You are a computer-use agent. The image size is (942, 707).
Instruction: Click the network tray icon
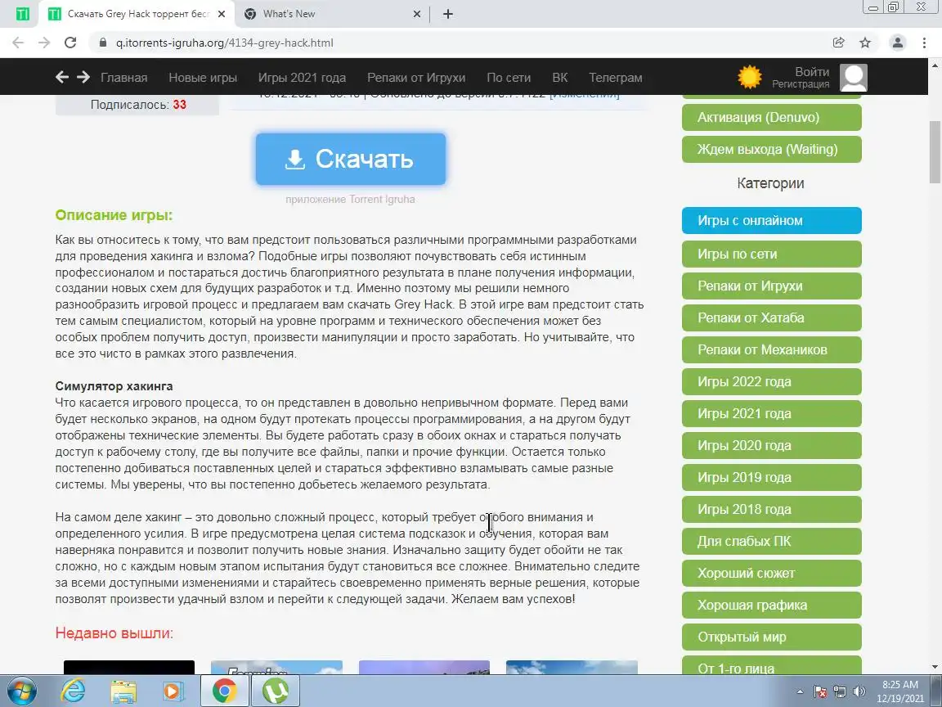[839, 692]
